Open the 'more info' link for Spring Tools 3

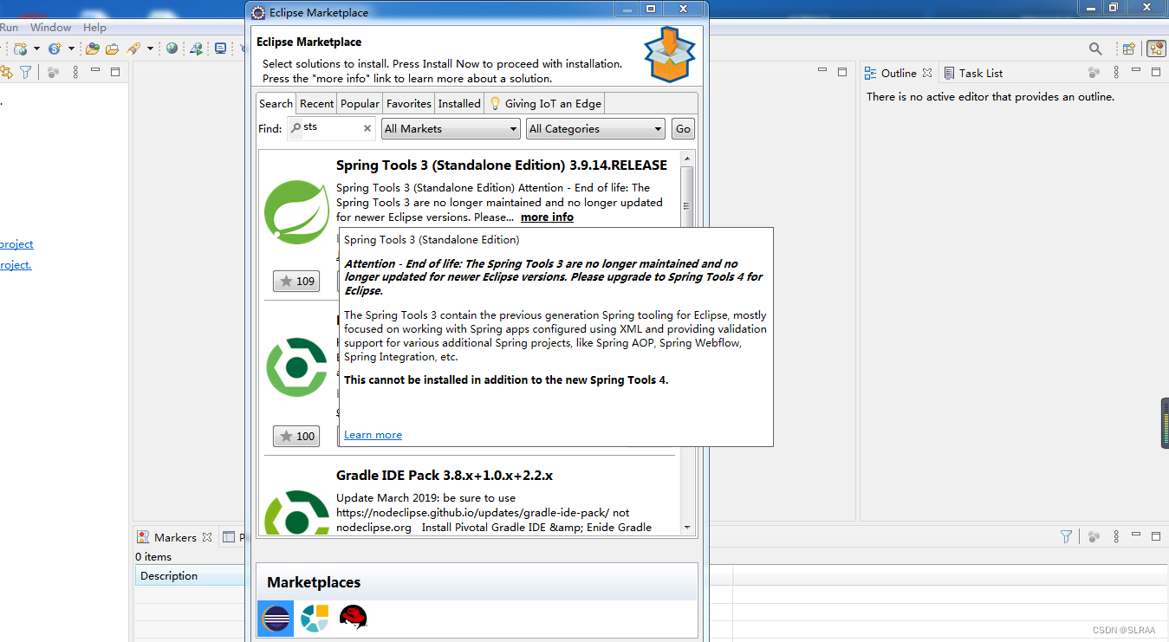coord(547,217)
